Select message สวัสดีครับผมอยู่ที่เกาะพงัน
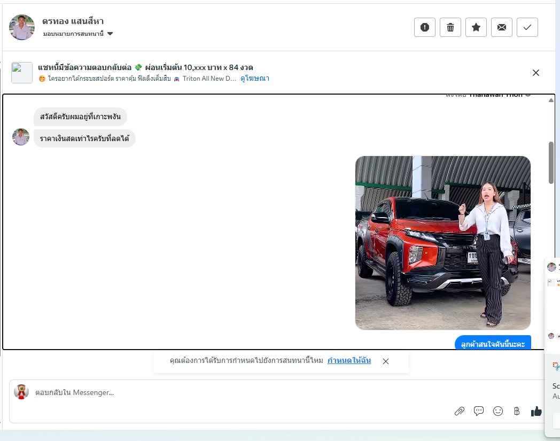 80,117
